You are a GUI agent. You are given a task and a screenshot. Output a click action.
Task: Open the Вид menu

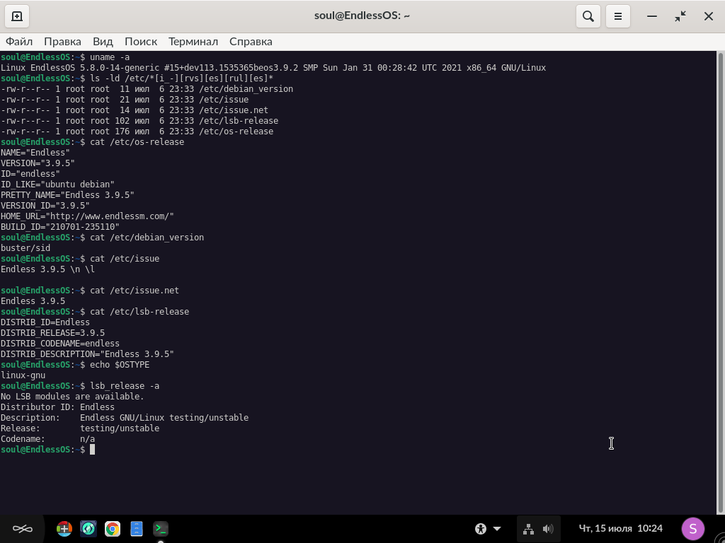click(x=103, y=42)
